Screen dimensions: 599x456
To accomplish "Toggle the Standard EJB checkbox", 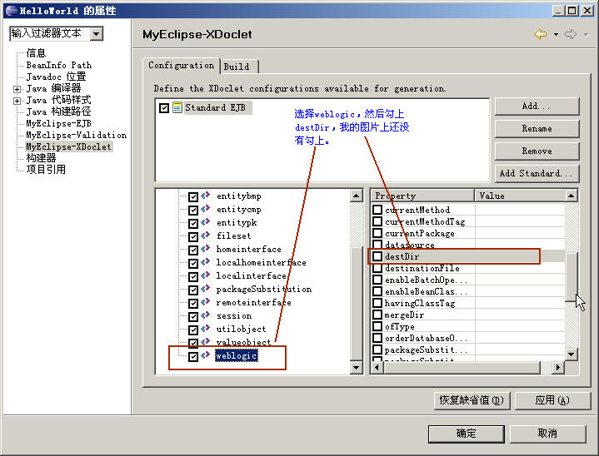I will [164, 108].
